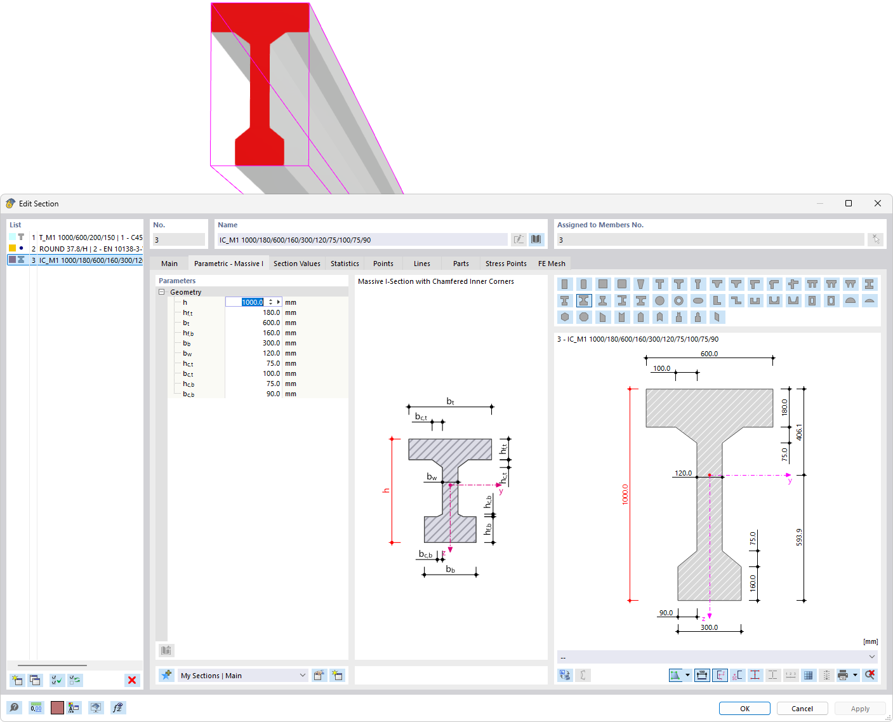Select the hollow circular section shape icon
The width and height of the screenshot is (893, 722).
678,300
